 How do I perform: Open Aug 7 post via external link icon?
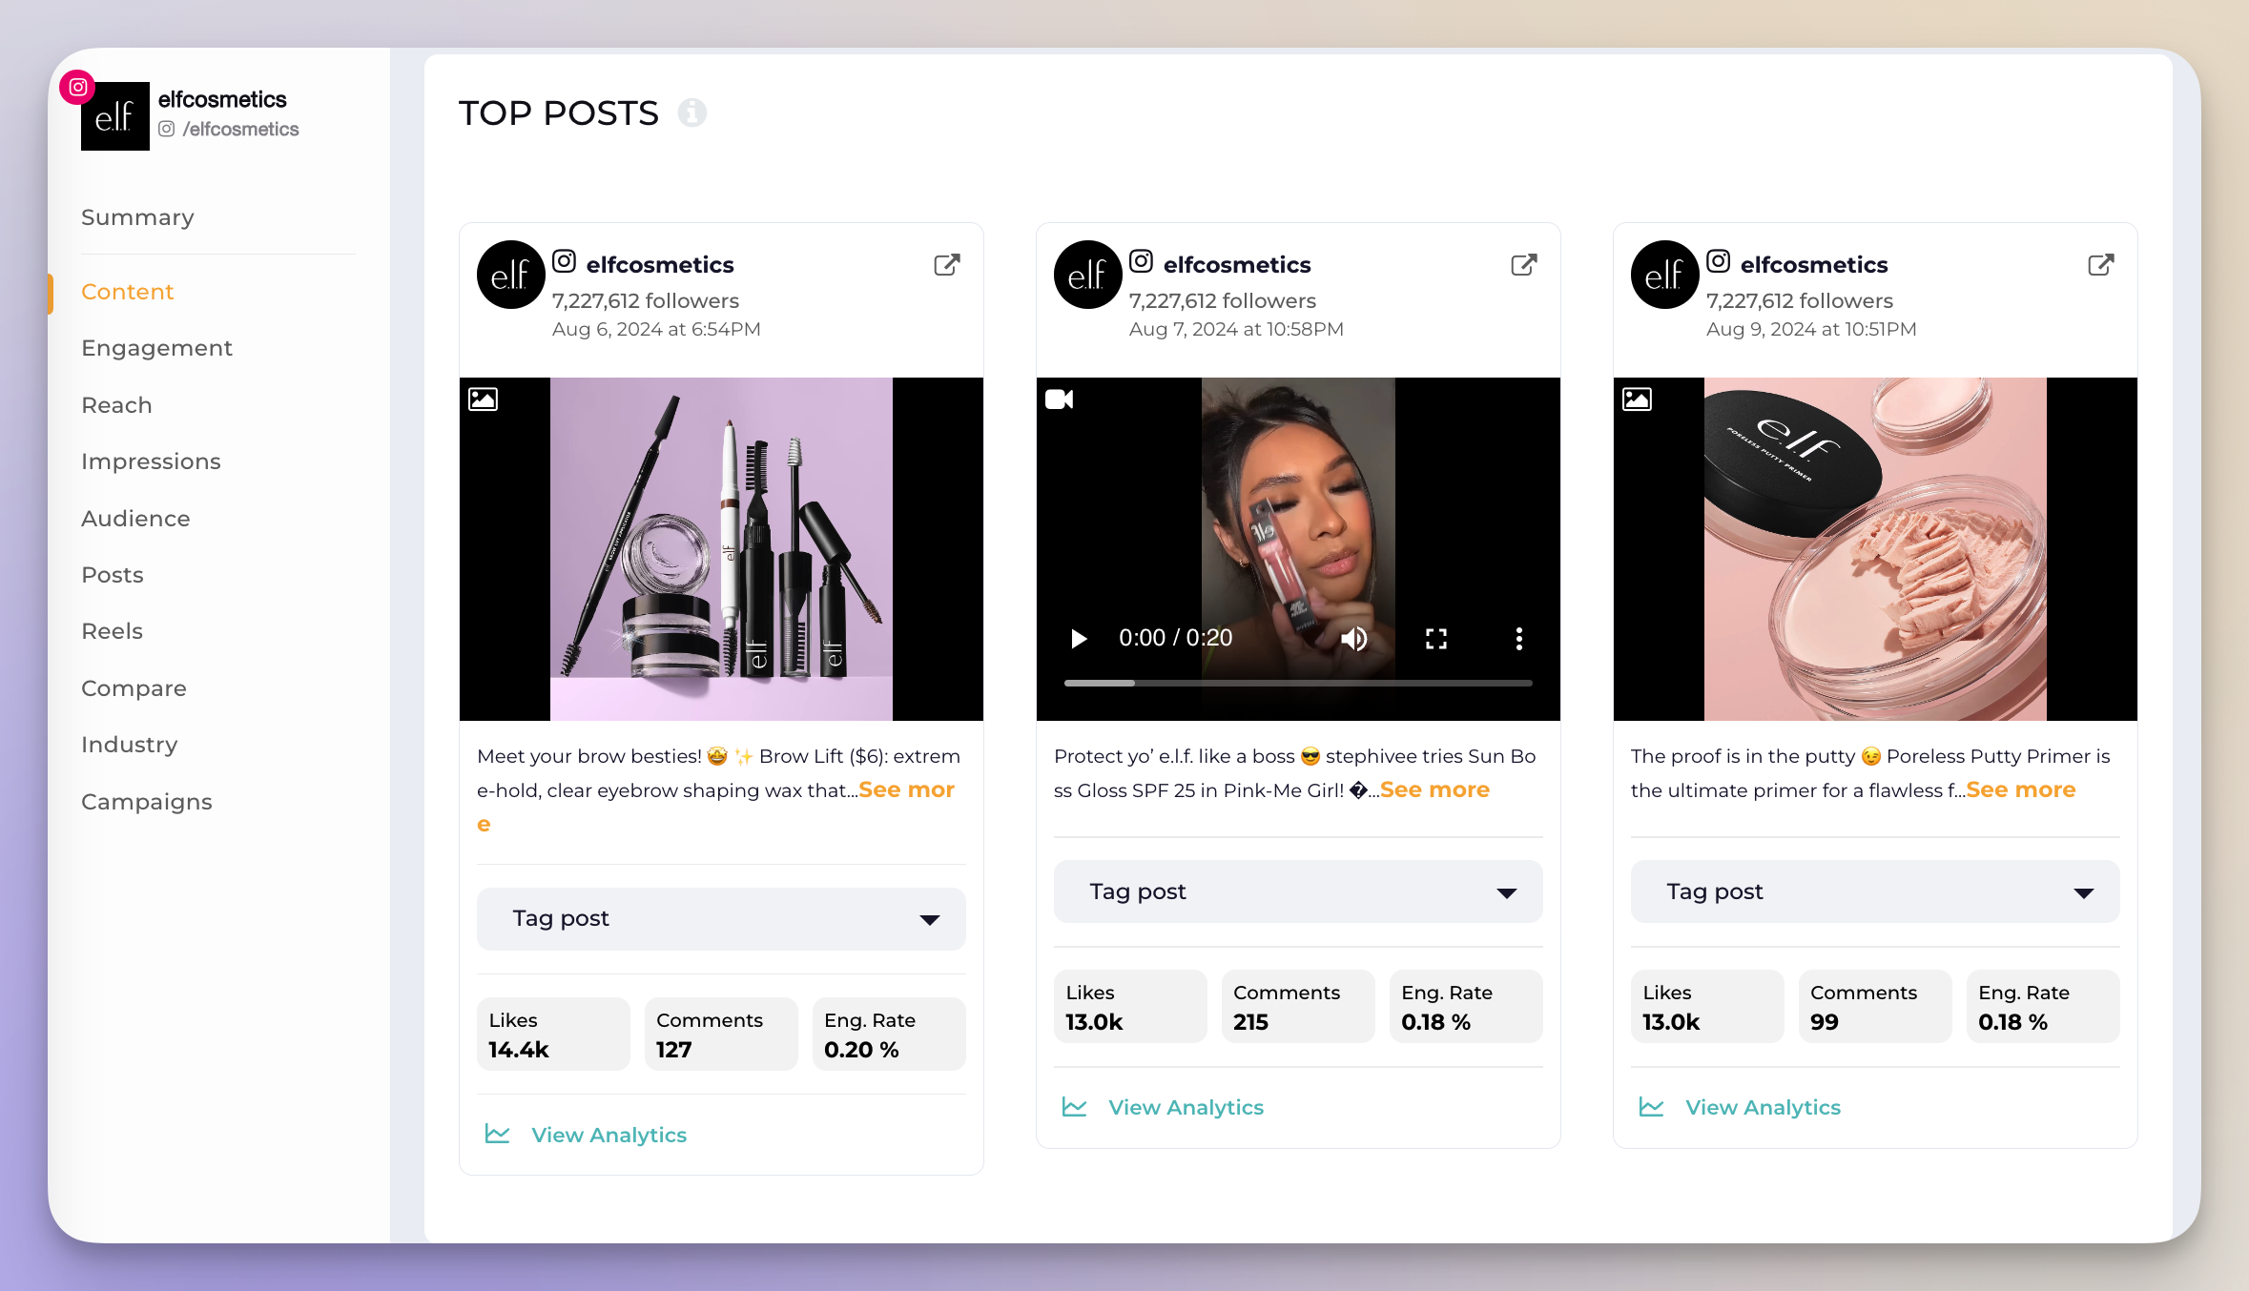(x=1524, y=264)
